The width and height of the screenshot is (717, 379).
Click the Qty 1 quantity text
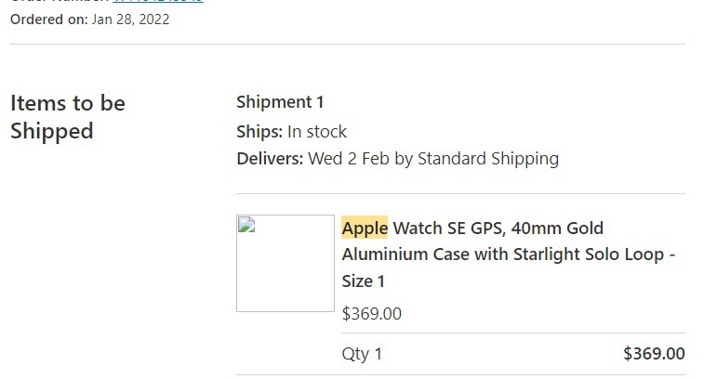click(x=362, y=354)
